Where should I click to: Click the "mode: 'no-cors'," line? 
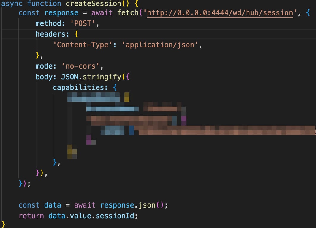pyautogui.click(x=69, y=66)
